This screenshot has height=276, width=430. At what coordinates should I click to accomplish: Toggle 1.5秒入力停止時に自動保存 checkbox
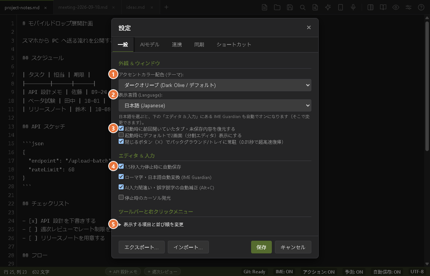point(121,166)
